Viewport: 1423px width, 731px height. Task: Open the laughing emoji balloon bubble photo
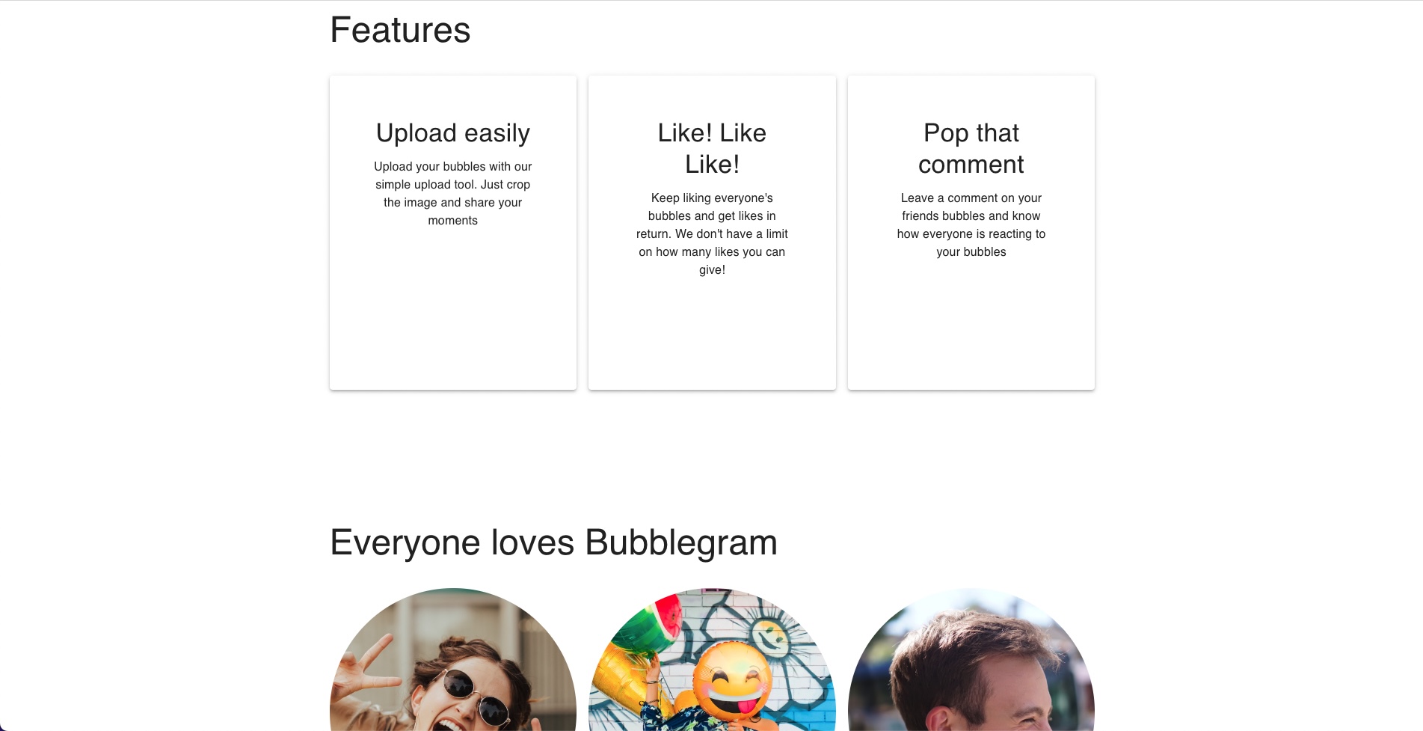tap(712, 659)
